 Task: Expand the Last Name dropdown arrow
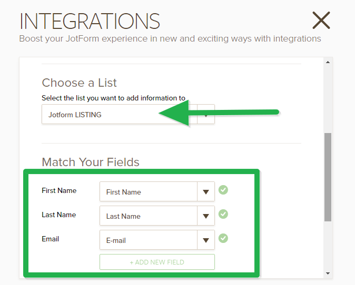tap(206, 216)
